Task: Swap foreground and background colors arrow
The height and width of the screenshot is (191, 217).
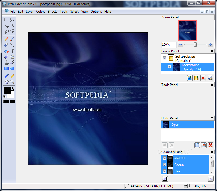Action: point(13,89)
